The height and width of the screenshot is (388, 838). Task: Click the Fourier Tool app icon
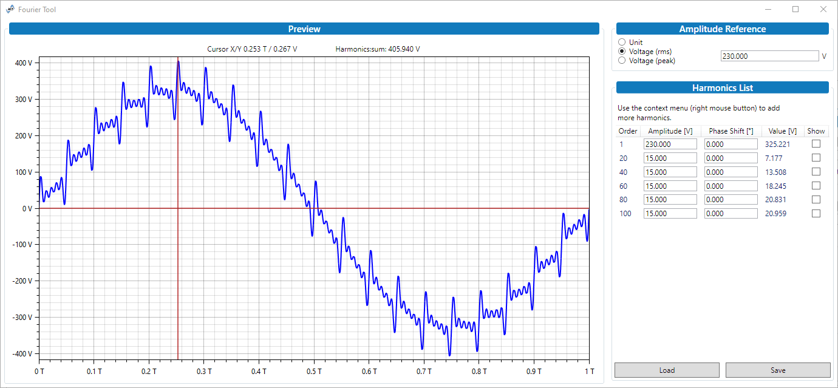point(10,9)
